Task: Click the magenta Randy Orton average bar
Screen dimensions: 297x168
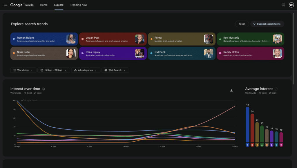Action: (x=281, y=137)
